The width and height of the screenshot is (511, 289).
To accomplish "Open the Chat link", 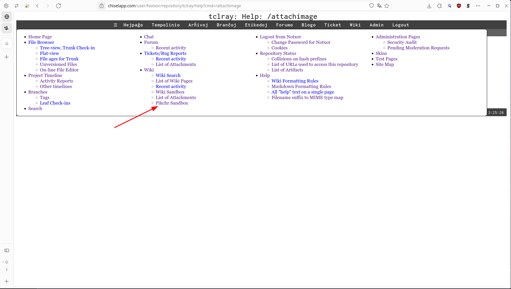I will (x=149, y=37).
